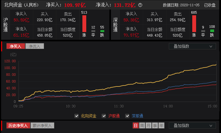Click 沪股通 买入 value 220.93亿
The width and height of the screenshot is (221, 133).
click(x=45, y=20)
